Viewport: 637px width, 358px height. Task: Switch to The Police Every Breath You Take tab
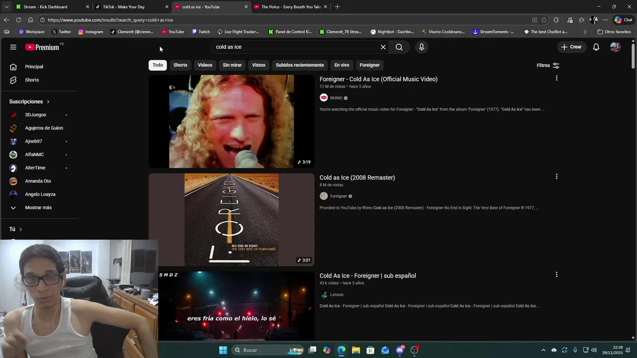coord(291,7)
